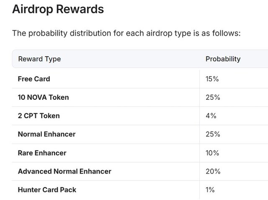Click the 15% probability for Free Card

[212, 79]
